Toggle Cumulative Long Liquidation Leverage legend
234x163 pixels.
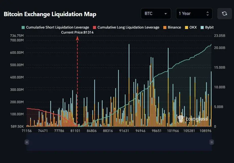[x=126, y=27]
